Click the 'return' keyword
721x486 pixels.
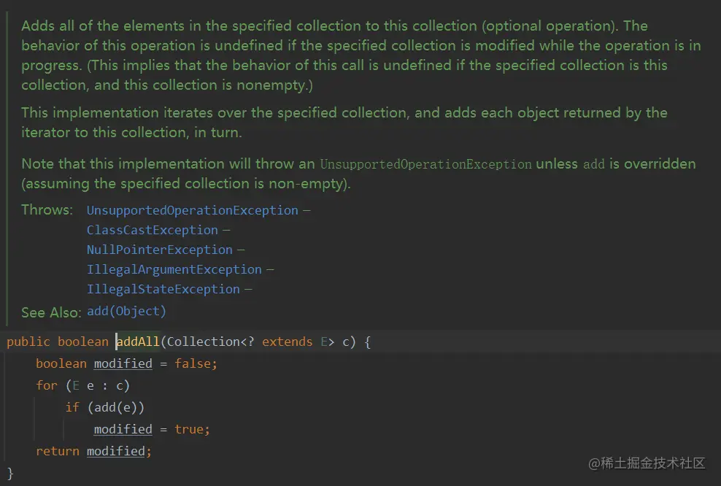(58, 451)
